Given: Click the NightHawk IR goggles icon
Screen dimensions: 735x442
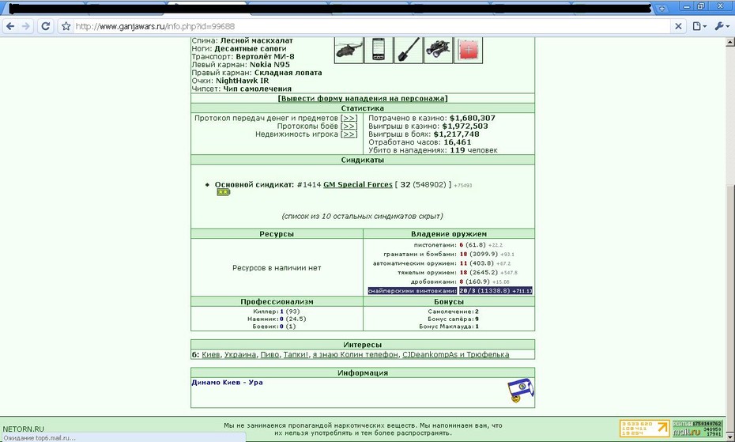Looking at the screenshot, I should pyautogui.click(x=439, y=49).
